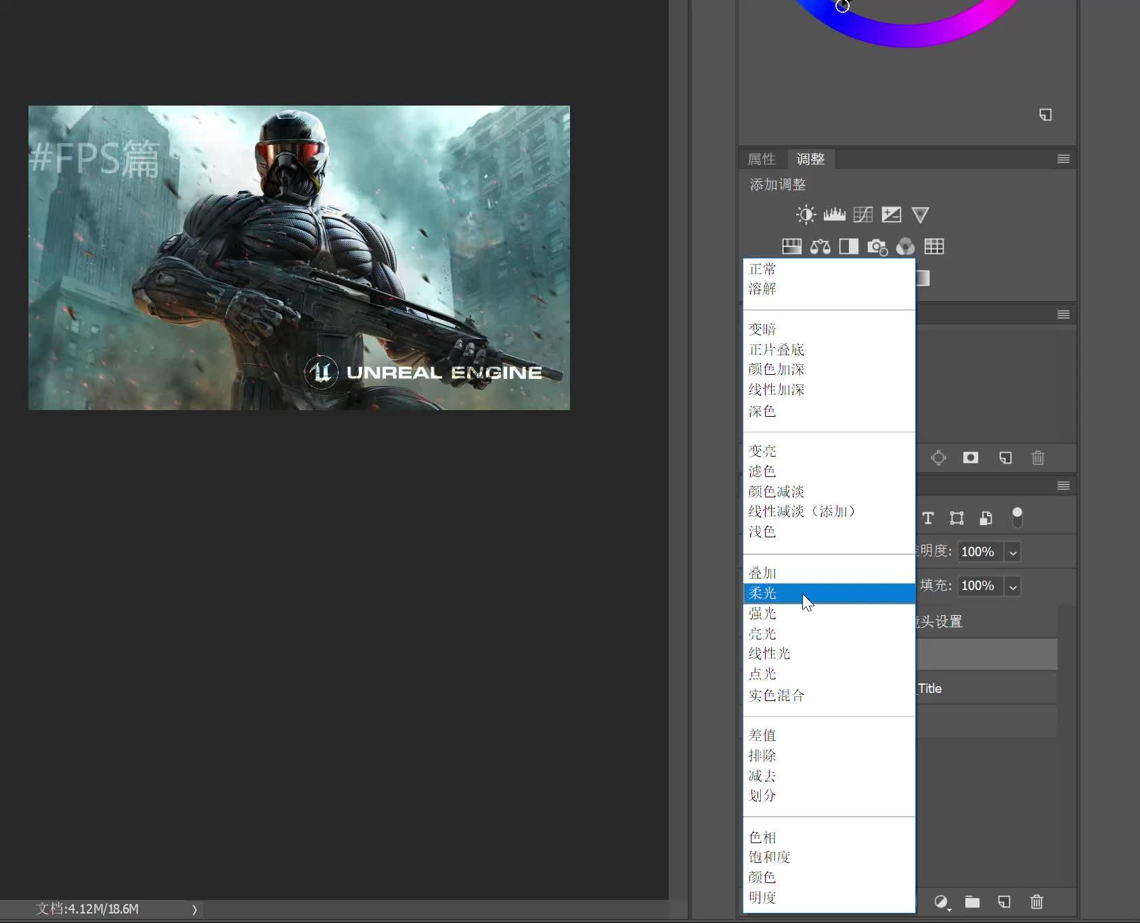Screen dimensions: 1140x923
Task: Add a Photo Filter adjustment (camera icon)
Action: (877, 247)
